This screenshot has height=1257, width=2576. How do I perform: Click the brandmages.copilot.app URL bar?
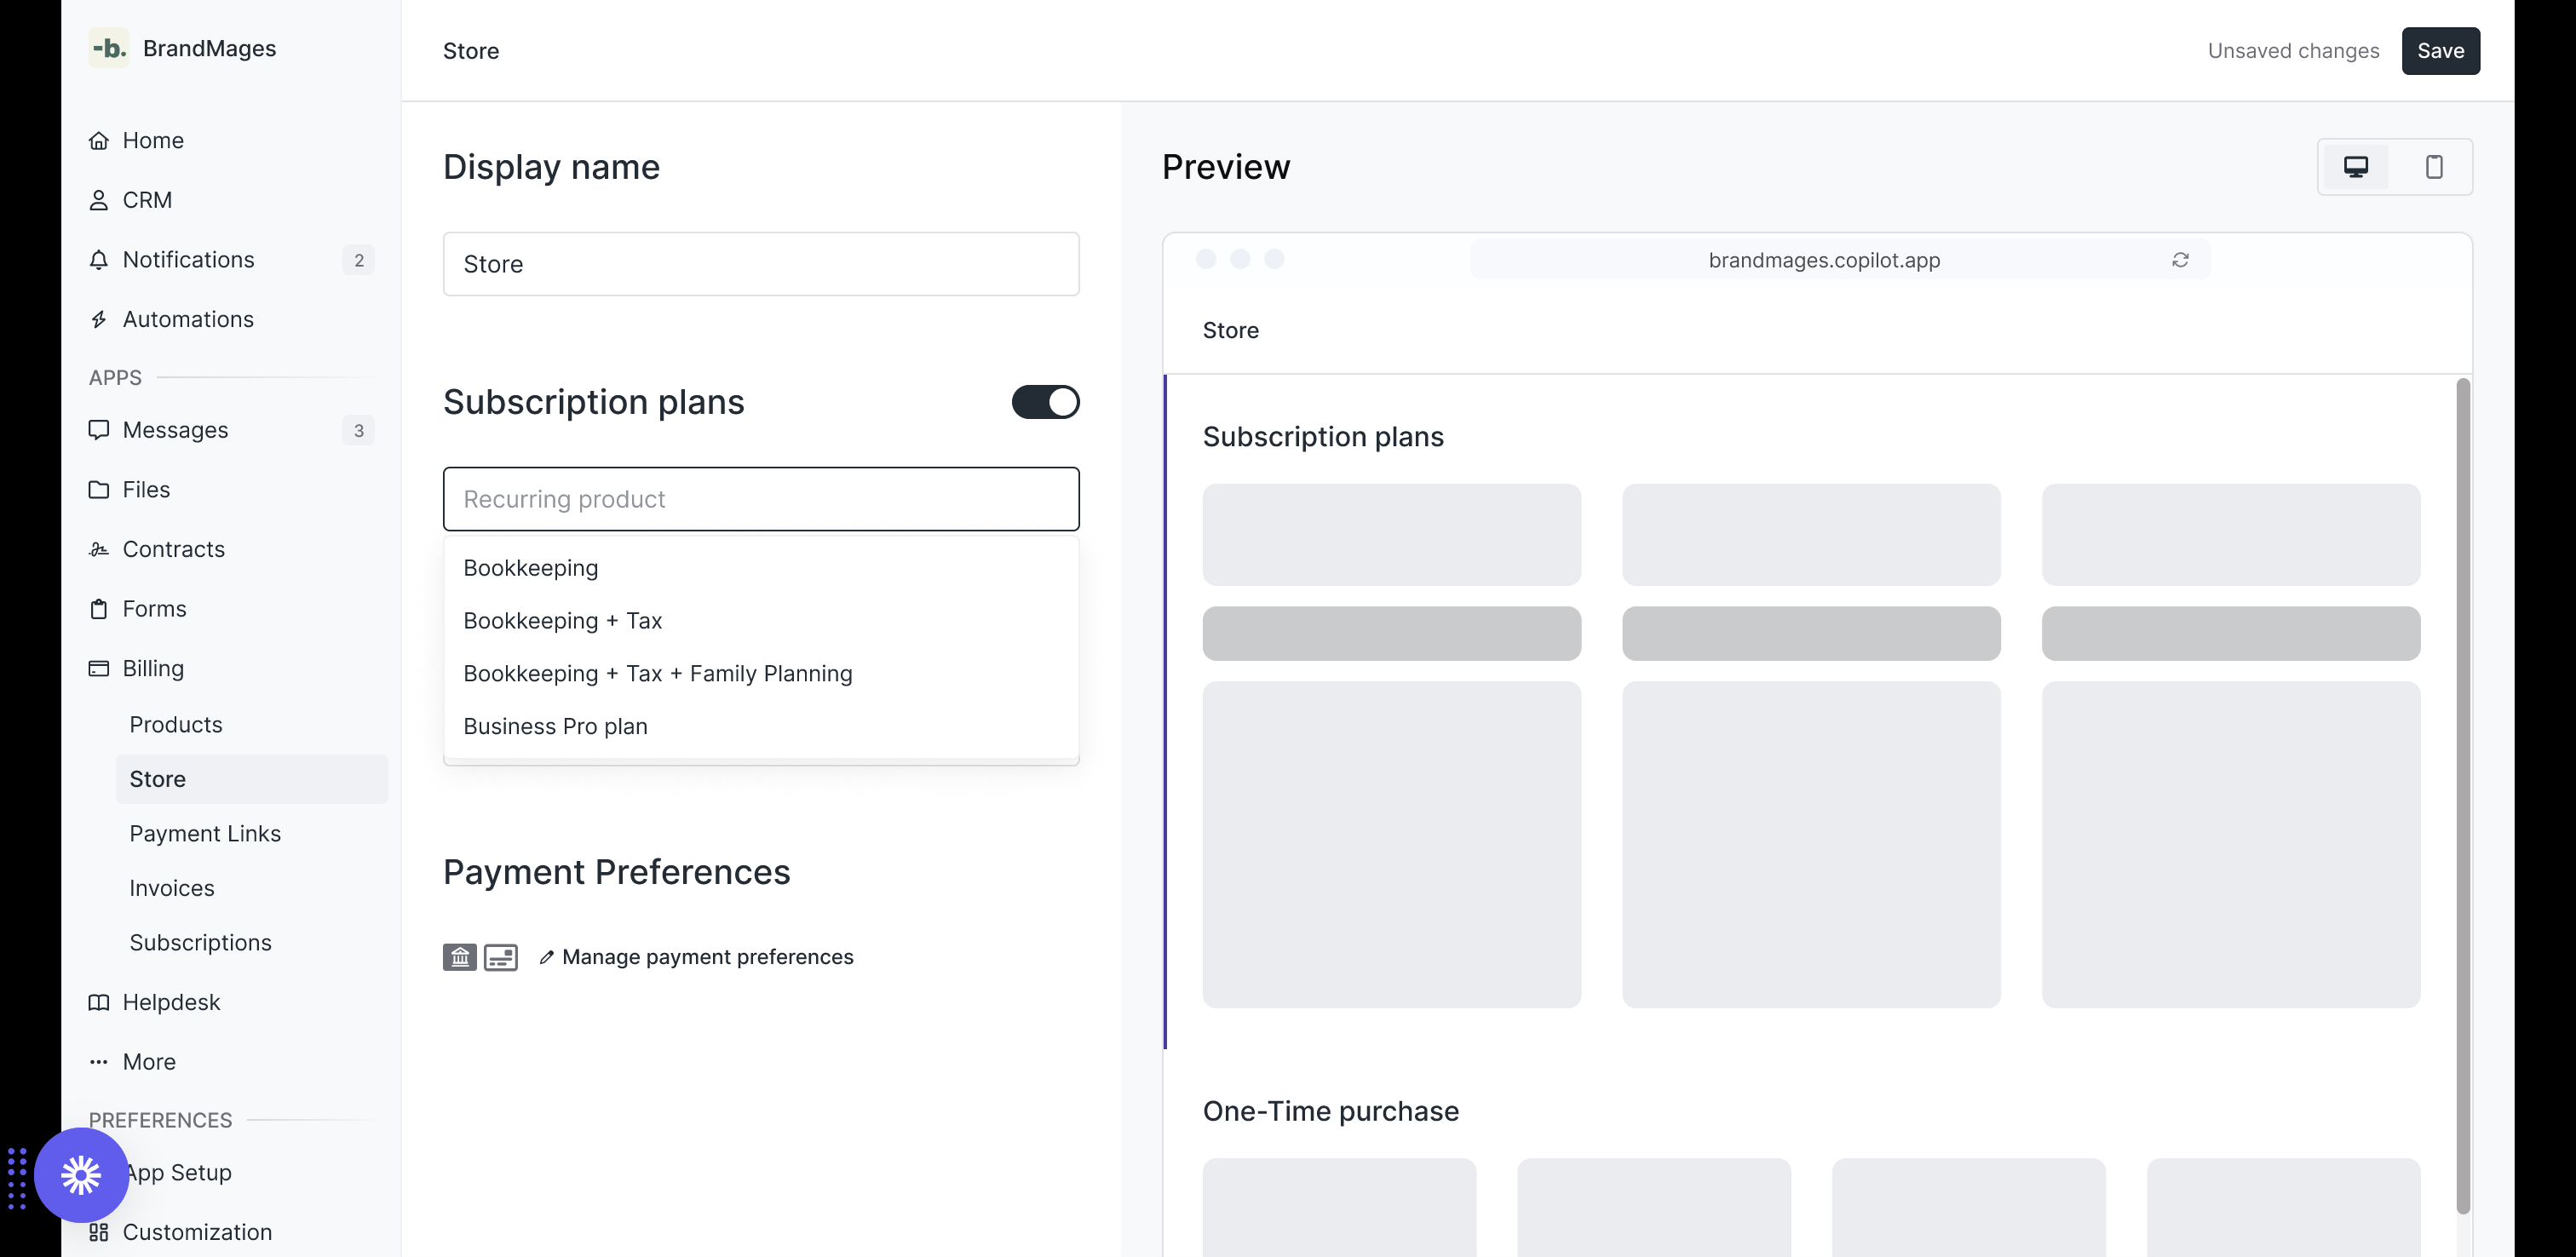click(x=1840, y=260)
